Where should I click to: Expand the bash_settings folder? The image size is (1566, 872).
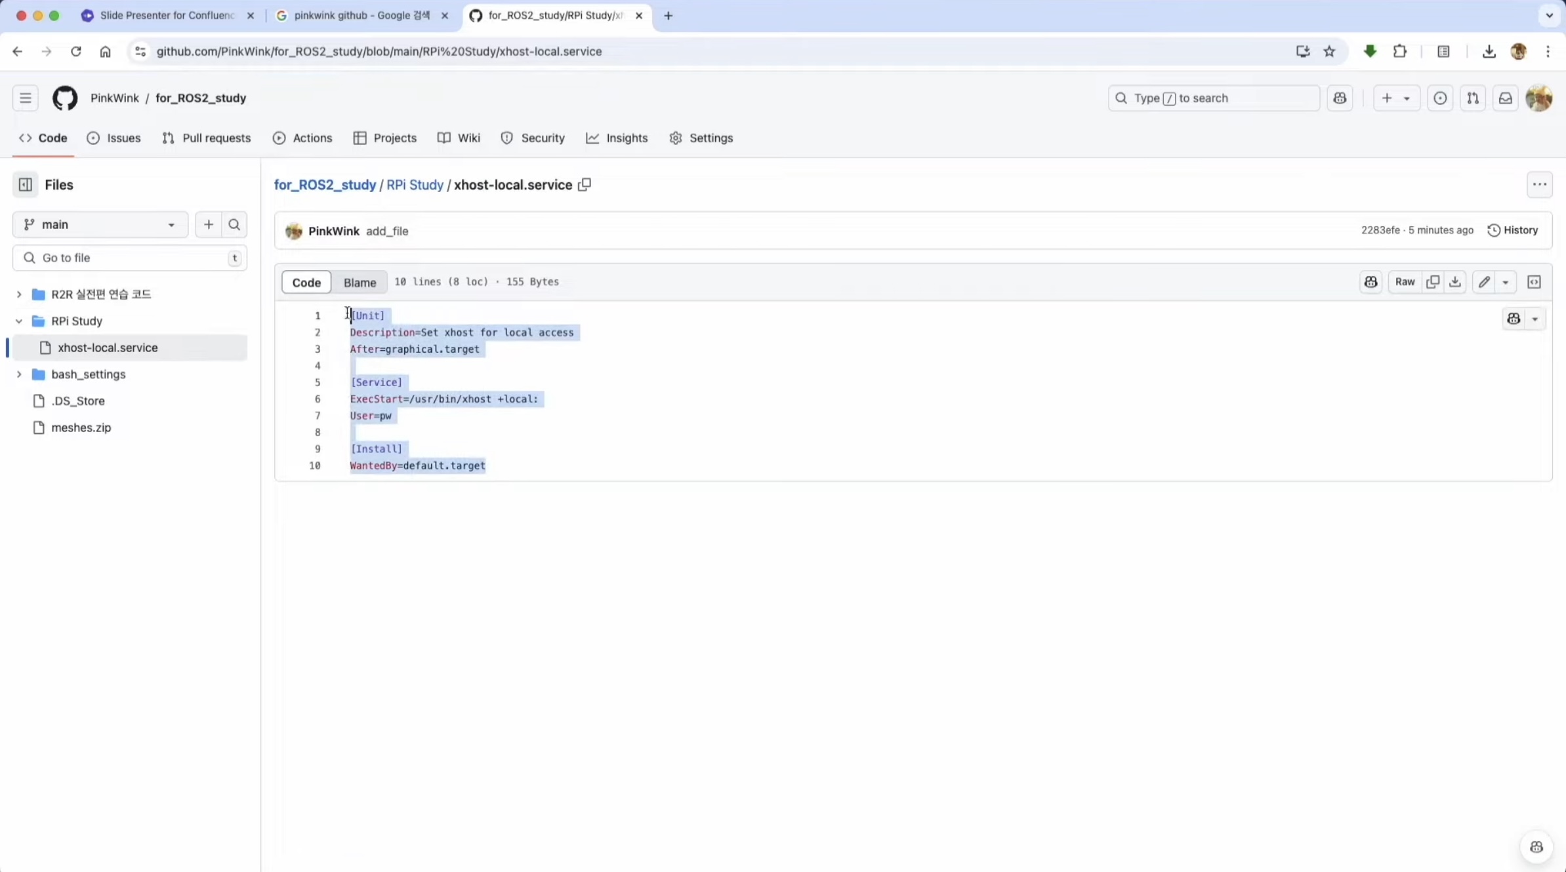coord(19,374)
